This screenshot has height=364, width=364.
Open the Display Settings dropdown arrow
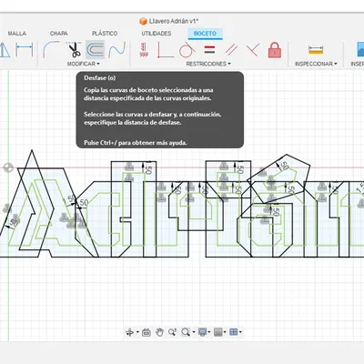point(209,332)
